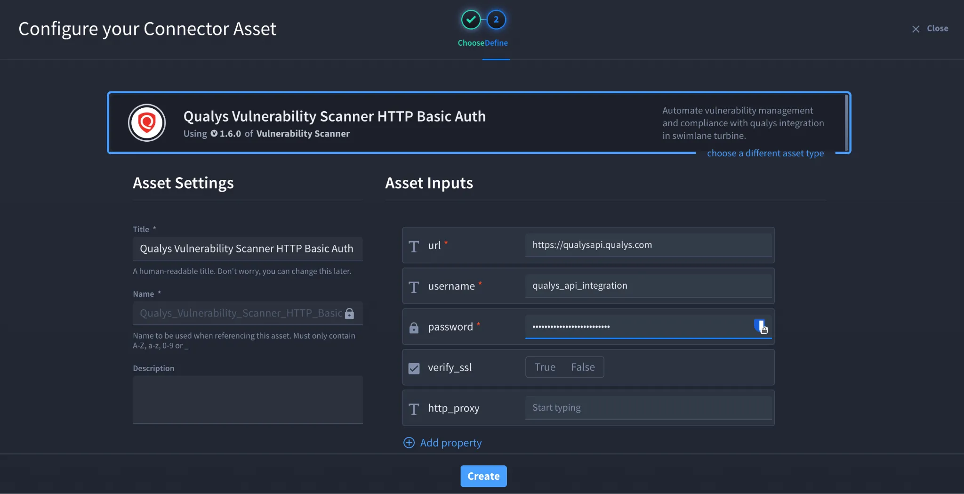964x494 pixels.
Task: Click the 1.6.0 version text
Action: (230, 134)
